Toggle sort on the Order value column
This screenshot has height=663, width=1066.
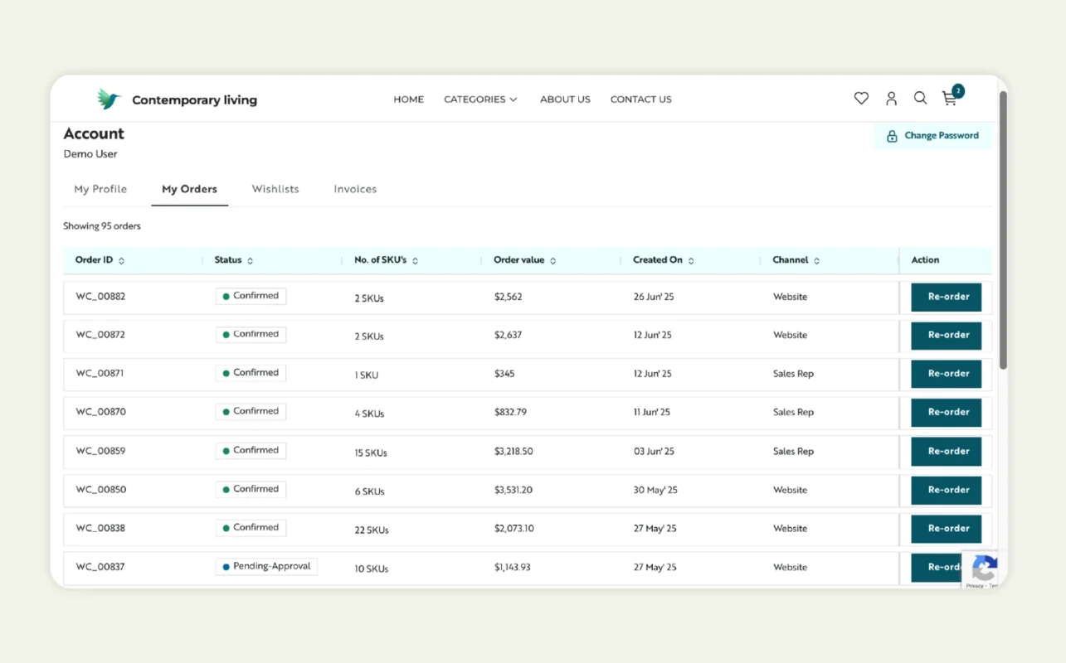(x=552, y=260)
